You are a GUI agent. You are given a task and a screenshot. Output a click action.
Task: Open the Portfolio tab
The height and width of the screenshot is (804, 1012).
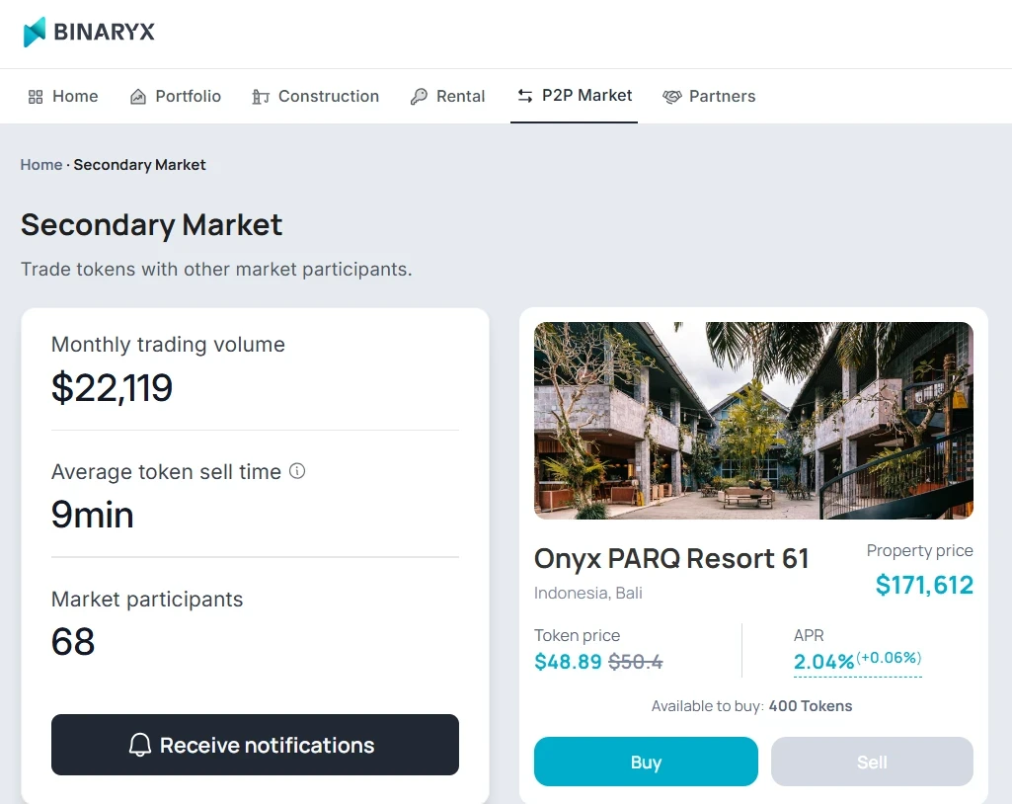coord(188,97)
